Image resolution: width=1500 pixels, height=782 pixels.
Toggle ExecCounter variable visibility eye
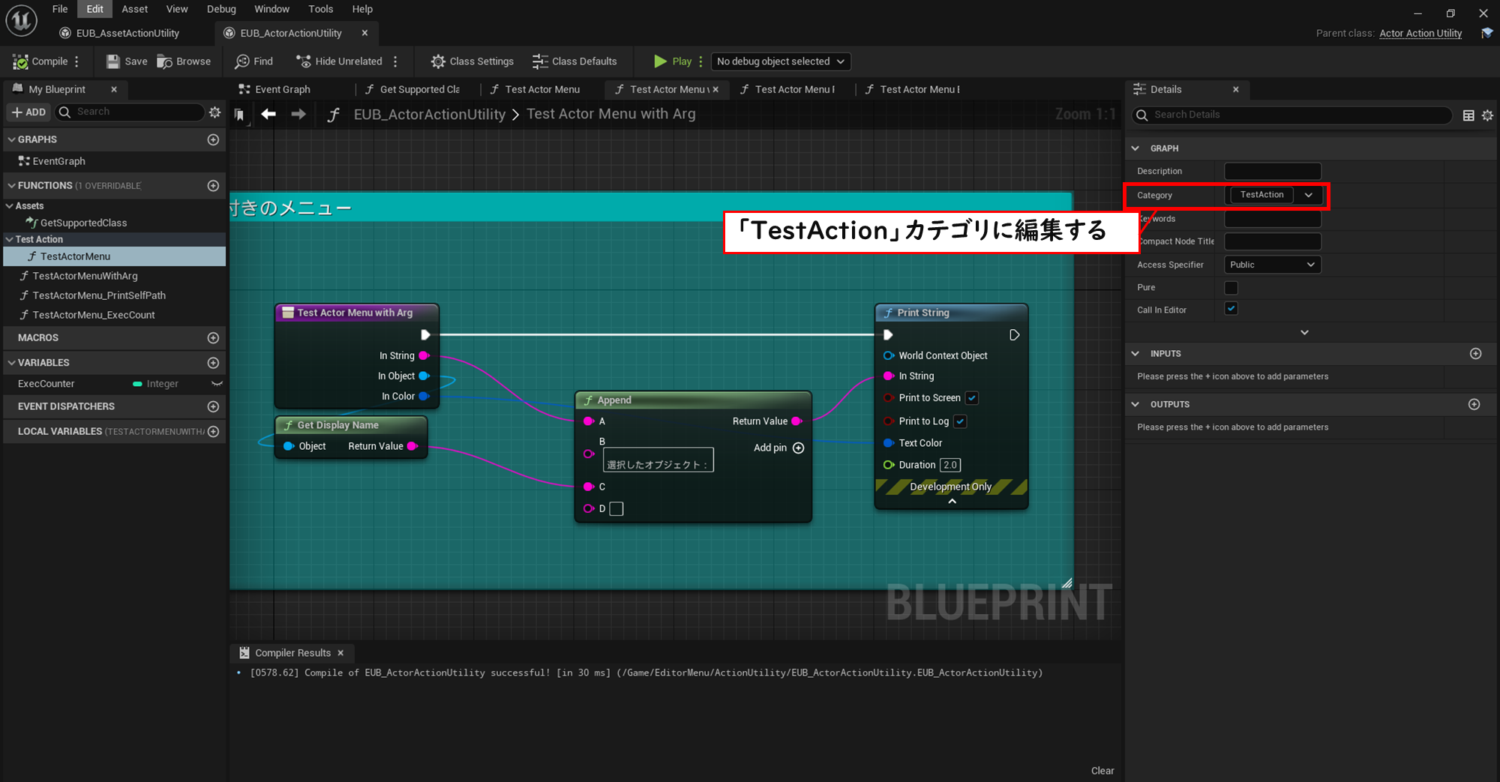(217, 384)
